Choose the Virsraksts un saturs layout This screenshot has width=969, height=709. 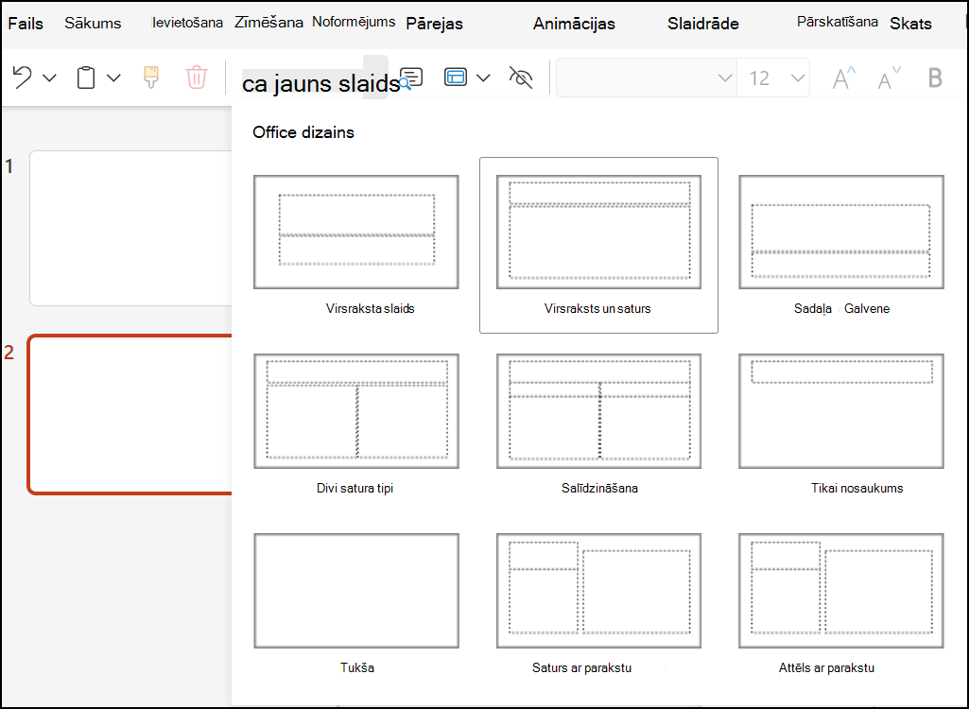(x=598, y=246)
